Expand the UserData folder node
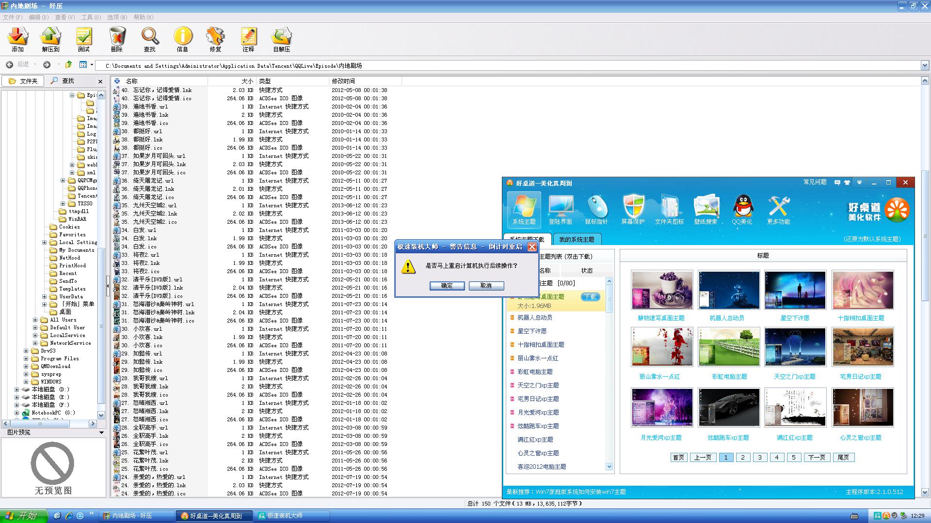 (x=44, y=296)
